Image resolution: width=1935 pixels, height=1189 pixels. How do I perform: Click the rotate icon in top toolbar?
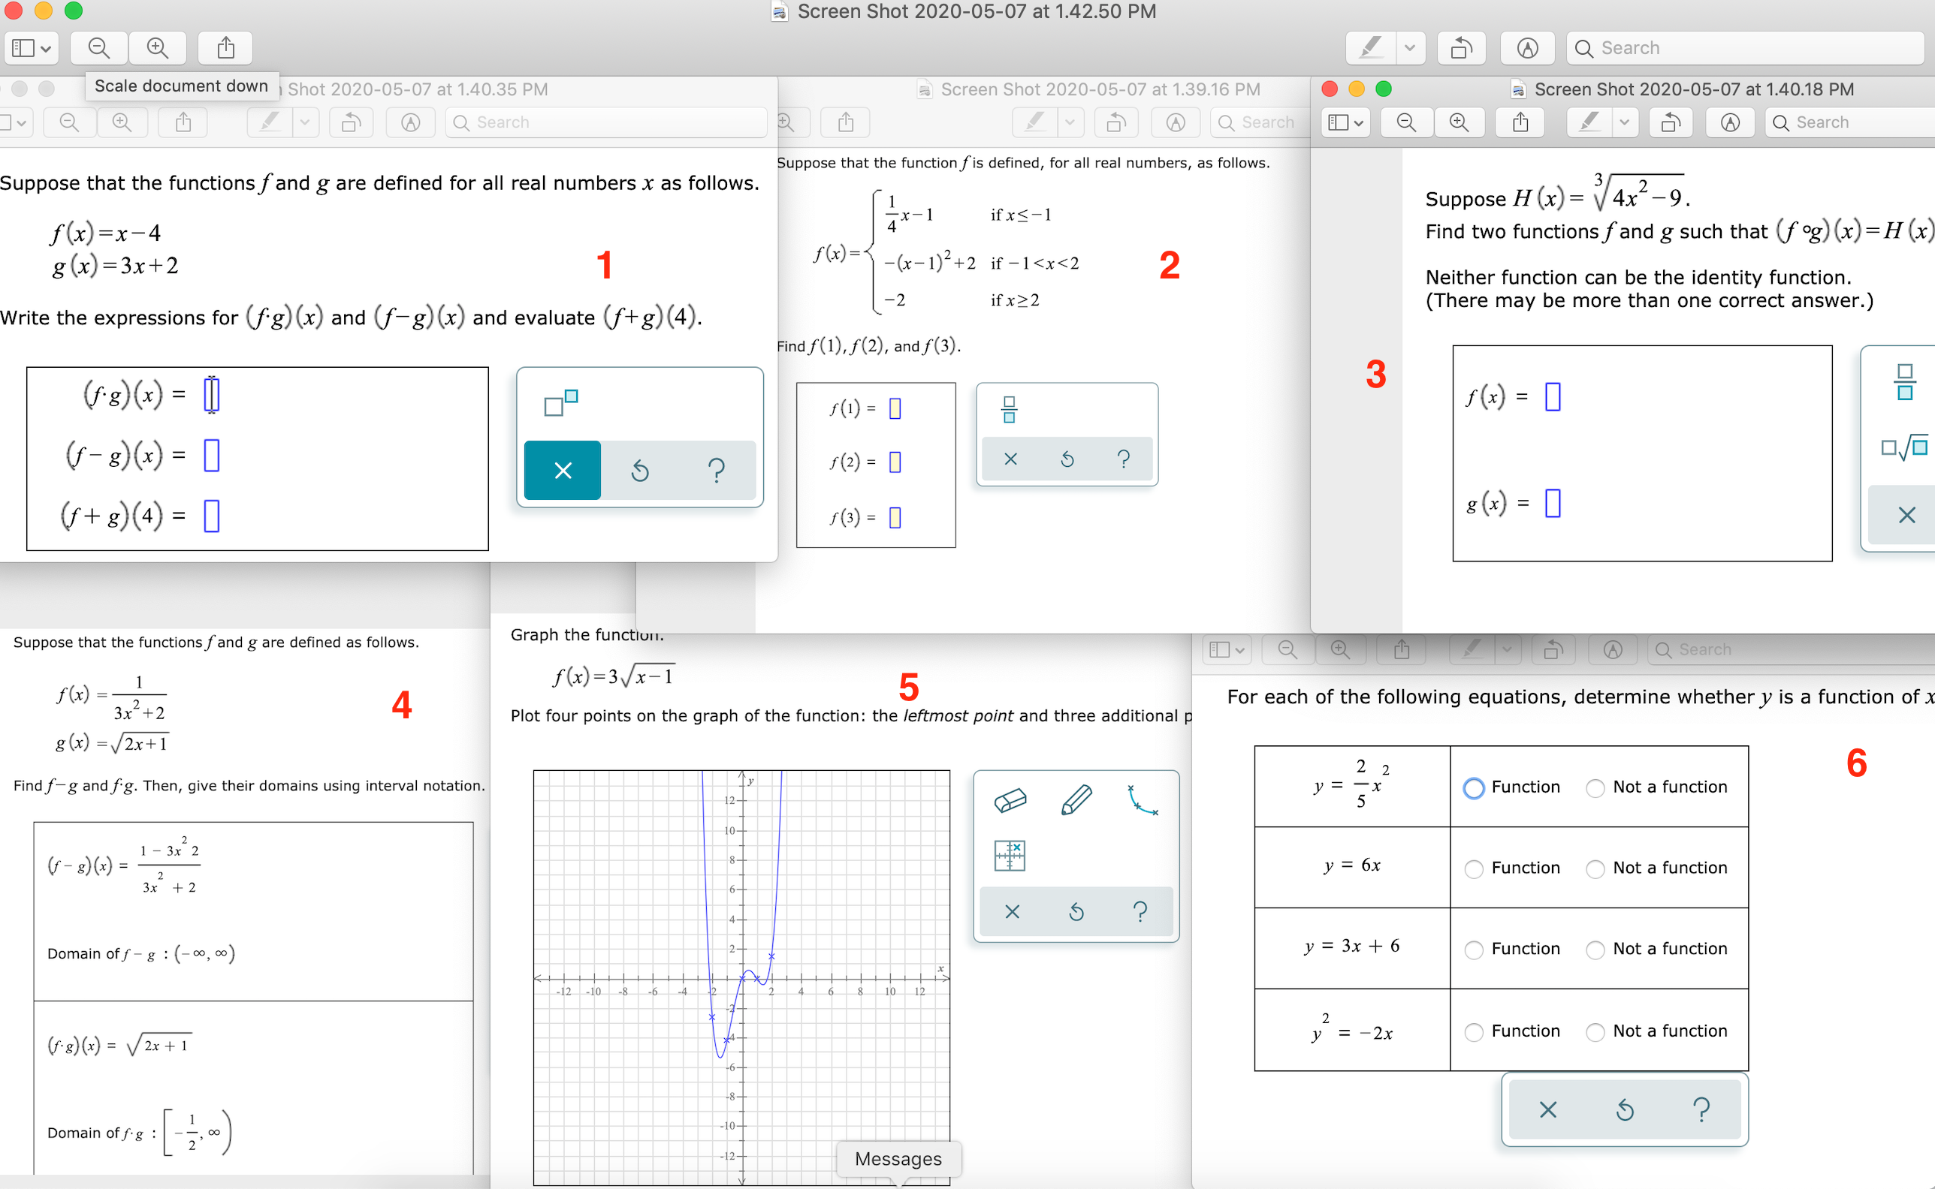click(x=1460, y=48)
